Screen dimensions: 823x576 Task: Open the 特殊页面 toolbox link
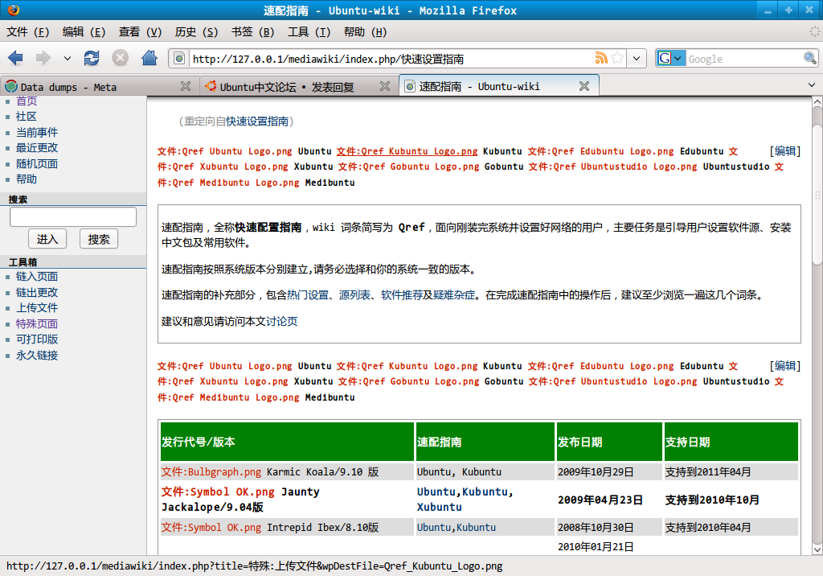point(37,323)
